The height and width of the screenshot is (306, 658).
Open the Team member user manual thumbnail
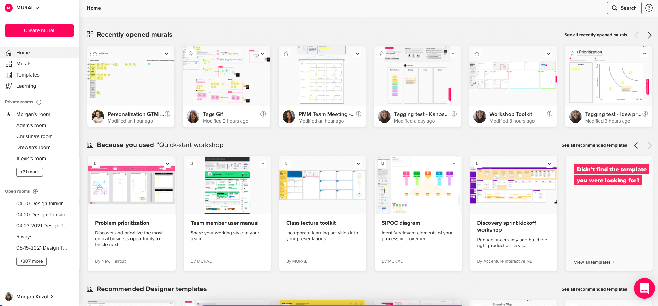coord(227,185)
